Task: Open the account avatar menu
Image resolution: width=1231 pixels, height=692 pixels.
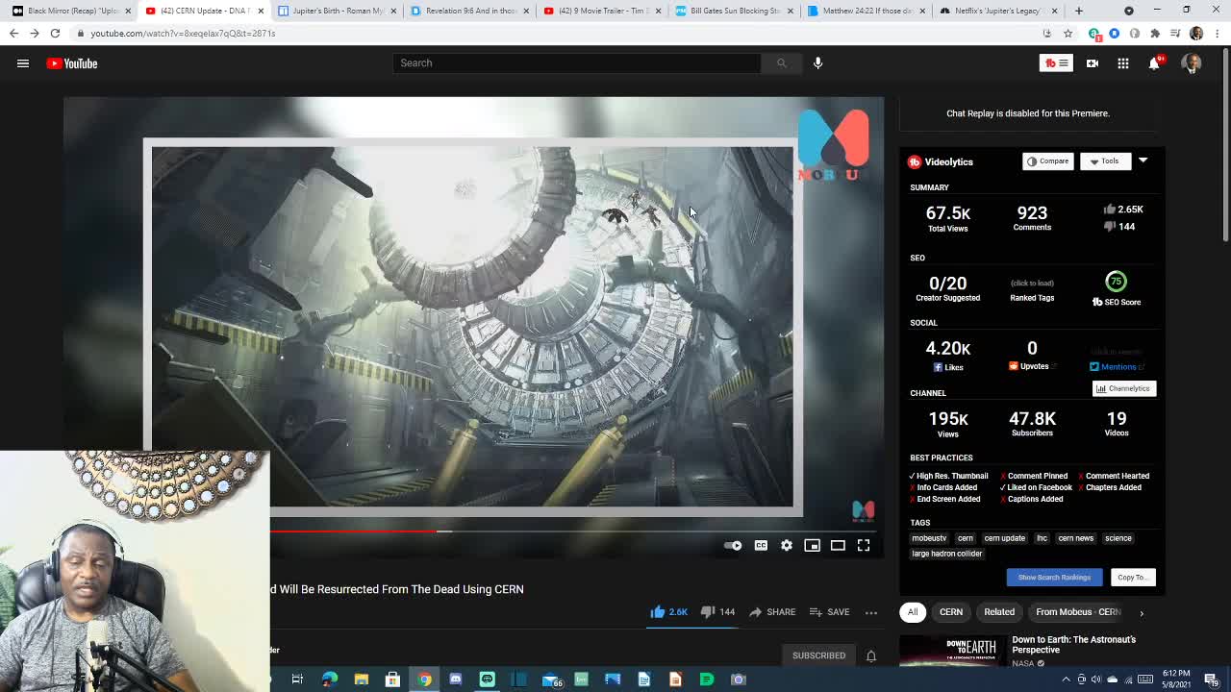Action: pos(1192,63)
